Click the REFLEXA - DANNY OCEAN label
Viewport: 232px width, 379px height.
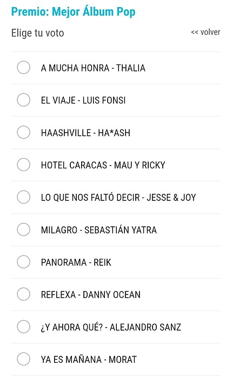[90, 295]
